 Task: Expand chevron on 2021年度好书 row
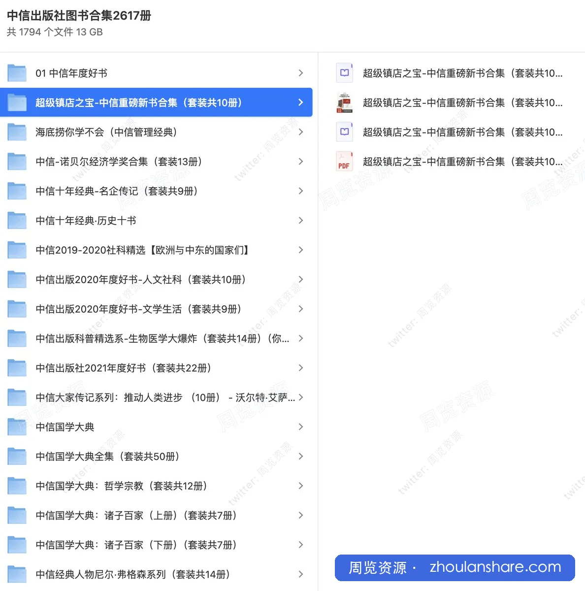pyautogui.click(x=301, y=368)
